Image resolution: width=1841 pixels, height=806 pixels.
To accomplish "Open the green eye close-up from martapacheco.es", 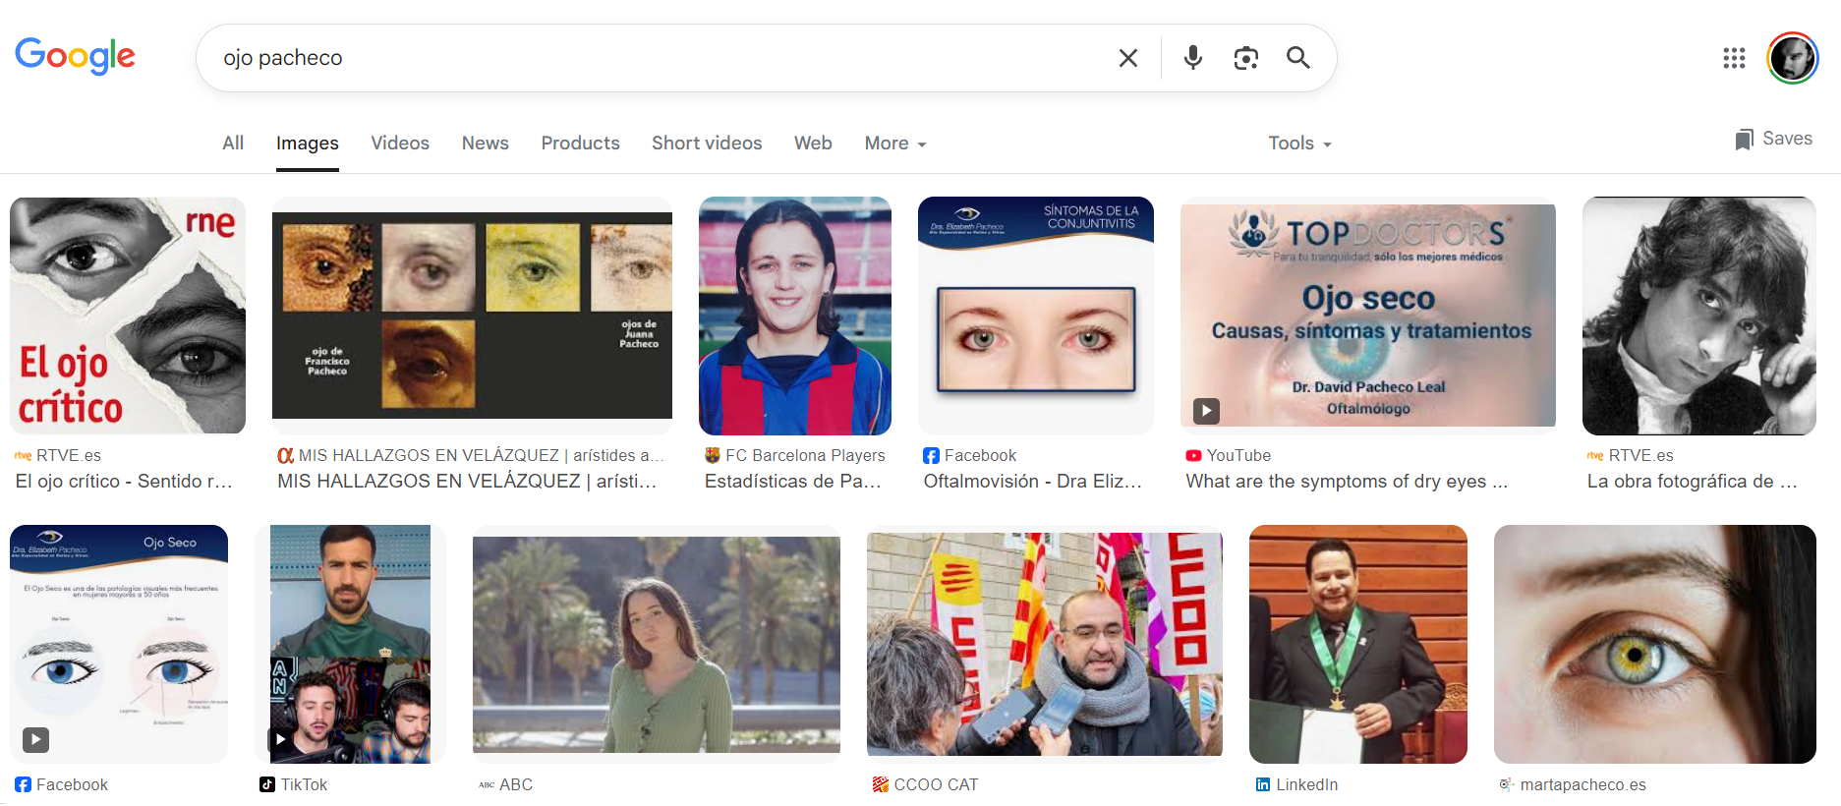I will (1654, 644).
